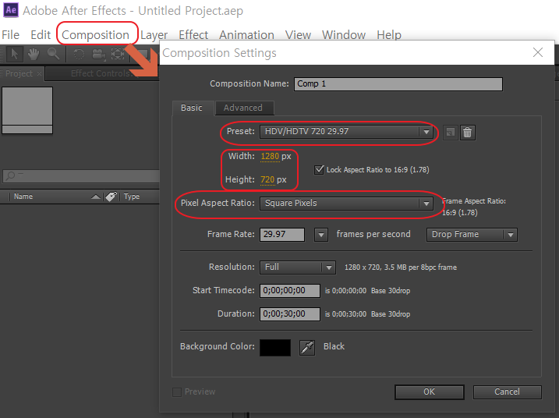Open the View menu
Viewport: 559px width, 418px height.
click(x=298, y=35)
